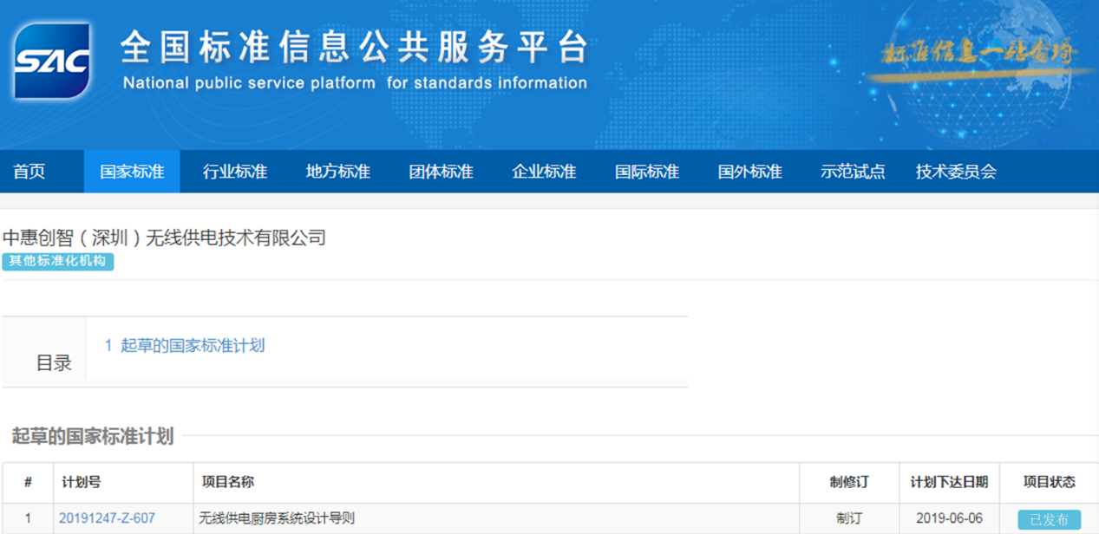Click the golden slogan banner graphic
Image resolution: width=1099 pixels, height=534 pixels.
(978, 55)
